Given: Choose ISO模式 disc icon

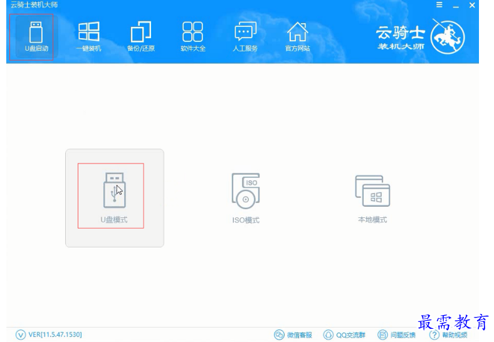Looking at the screenshot, I should pos(246,190).
